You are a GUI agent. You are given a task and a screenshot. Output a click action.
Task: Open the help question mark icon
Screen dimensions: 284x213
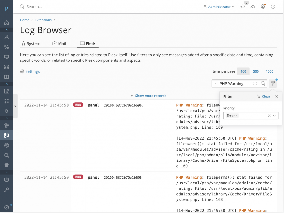tap(273, 7)
